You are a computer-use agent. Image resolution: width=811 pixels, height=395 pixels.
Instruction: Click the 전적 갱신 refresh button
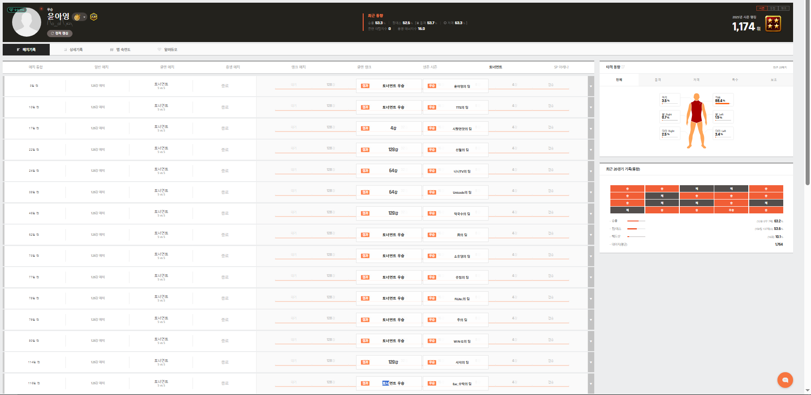60,33
